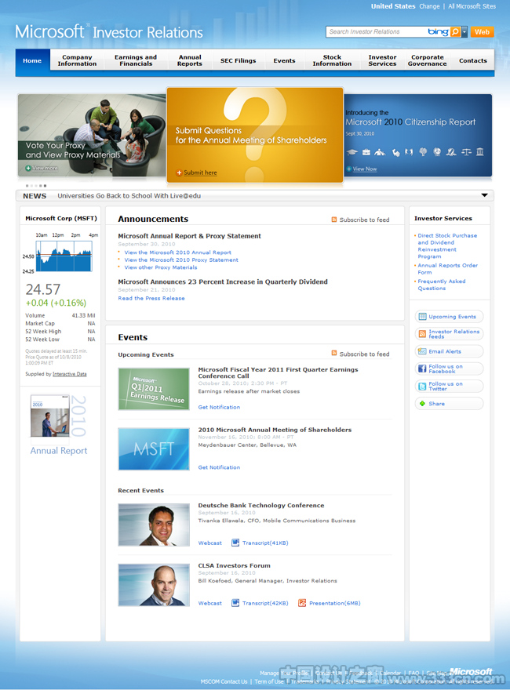Get Notification for Annual Meeting of Shareholders
The image size is (510, 690).
pos(219,467)
